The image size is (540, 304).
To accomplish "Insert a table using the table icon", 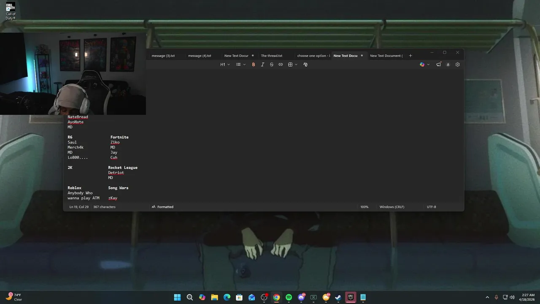I will pos(290,65).
